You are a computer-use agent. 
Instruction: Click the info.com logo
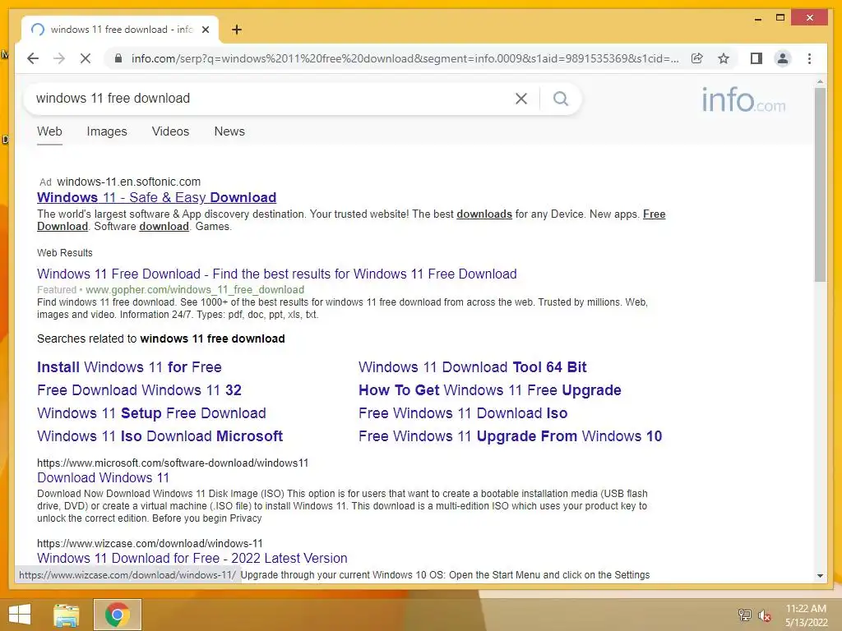click(743, 99)
